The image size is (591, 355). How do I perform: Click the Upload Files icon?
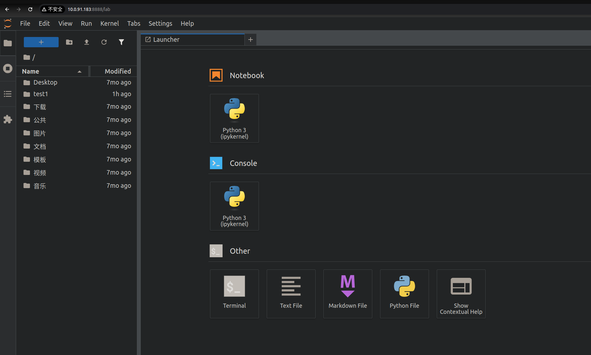(87, 42)
